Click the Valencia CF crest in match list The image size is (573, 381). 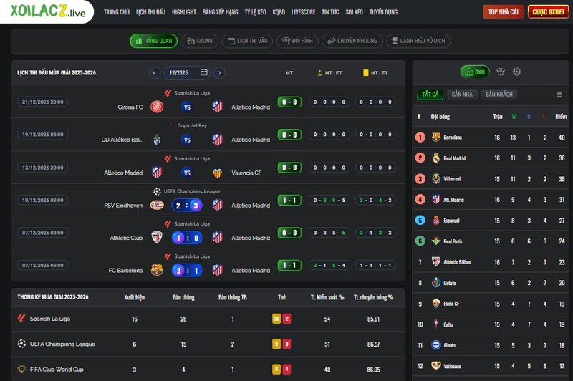click(x=217, y=173)
